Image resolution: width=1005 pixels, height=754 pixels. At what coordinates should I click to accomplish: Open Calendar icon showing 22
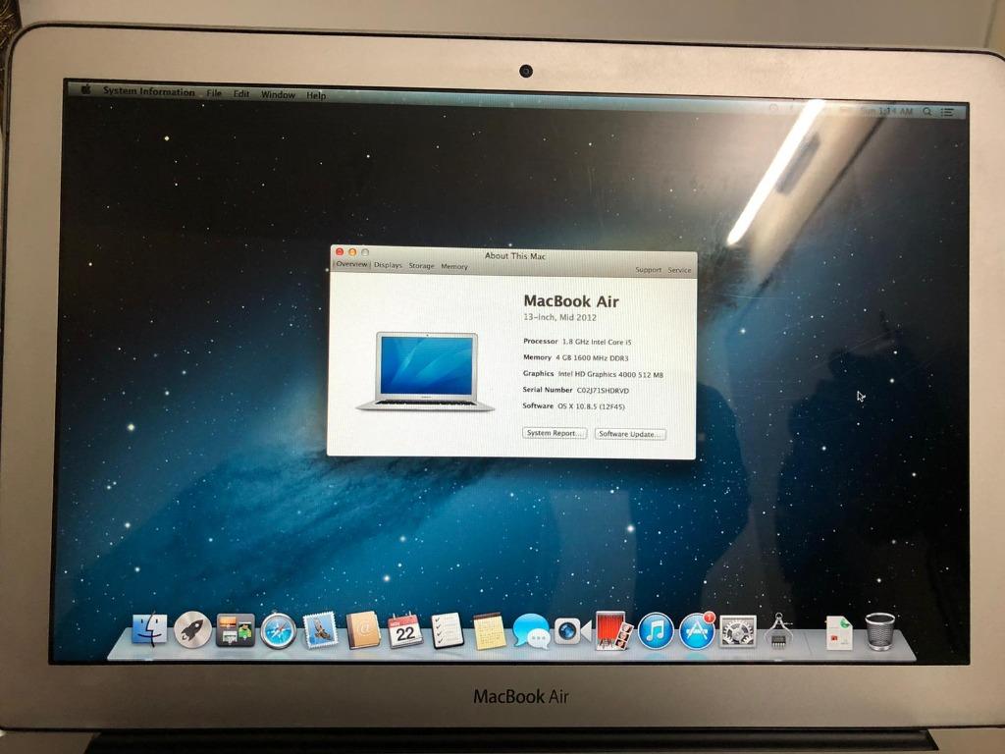405,631
